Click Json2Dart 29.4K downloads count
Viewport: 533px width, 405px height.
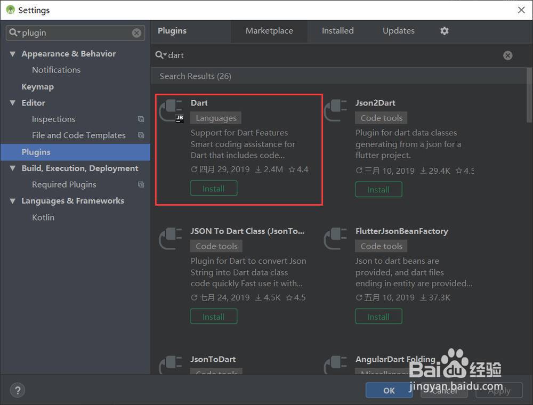pos(435,171)
